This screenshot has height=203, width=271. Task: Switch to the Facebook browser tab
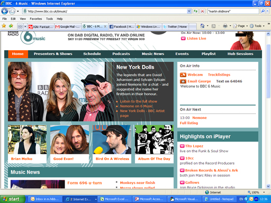[x=122, y=26]
